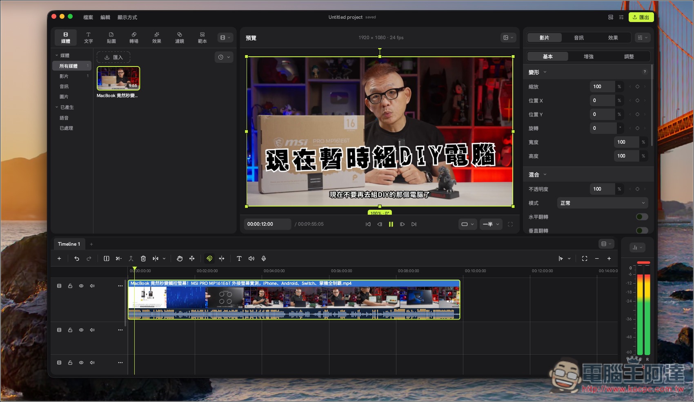Mute the first track speaker icon

tap(92, 286)
